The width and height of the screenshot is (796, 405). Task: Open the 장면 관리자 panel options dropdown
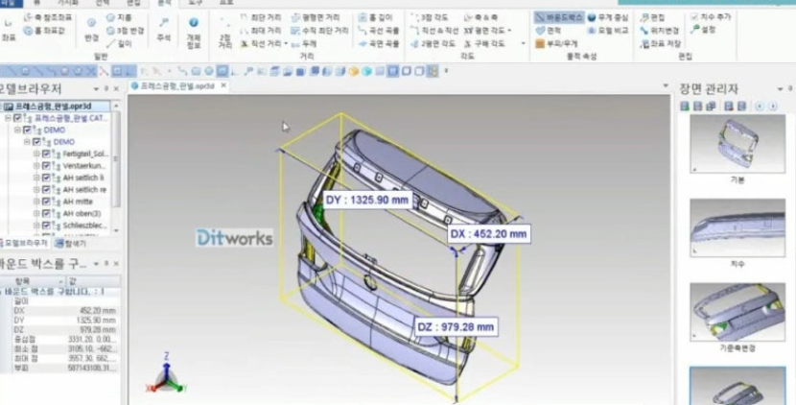[x=781, y=89]
